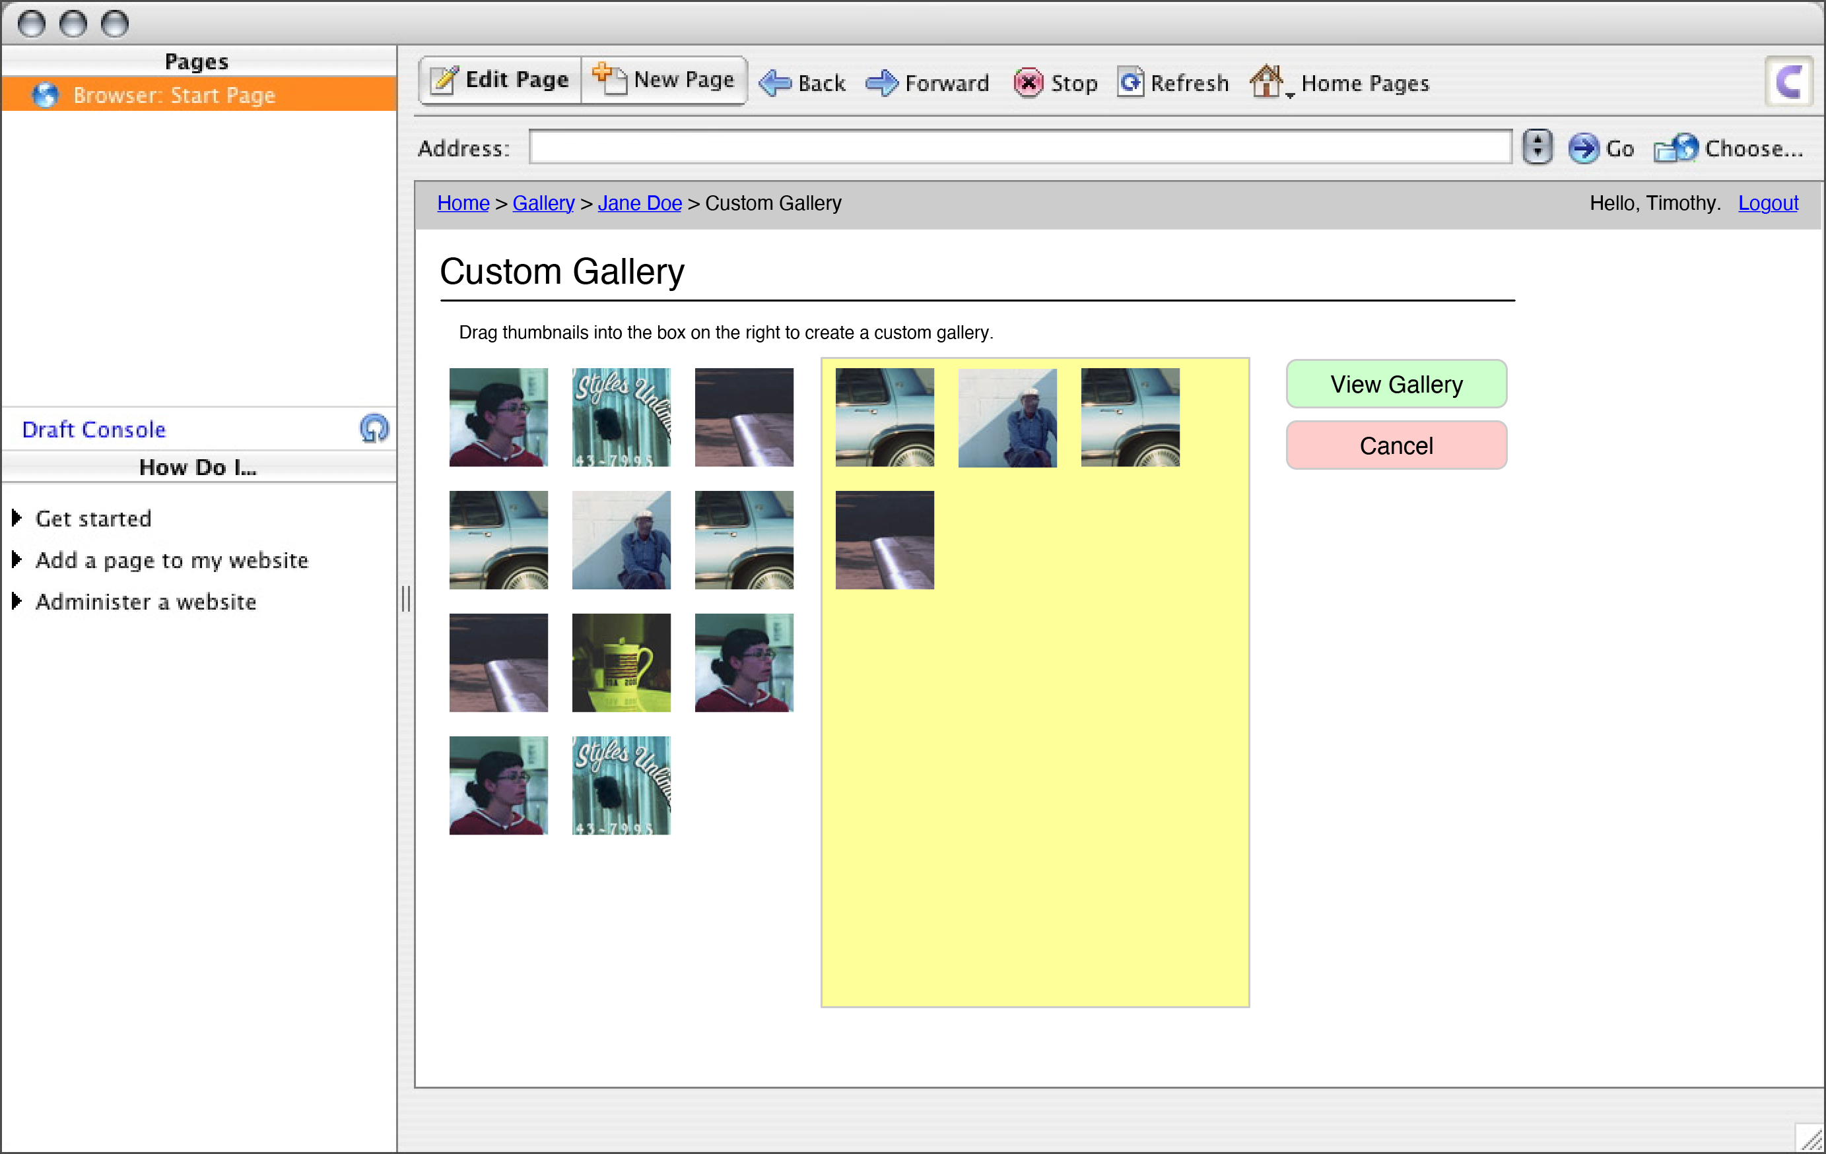
Task: Refresh the Draft Console with circular arrow icon
Action: [374, 428]
